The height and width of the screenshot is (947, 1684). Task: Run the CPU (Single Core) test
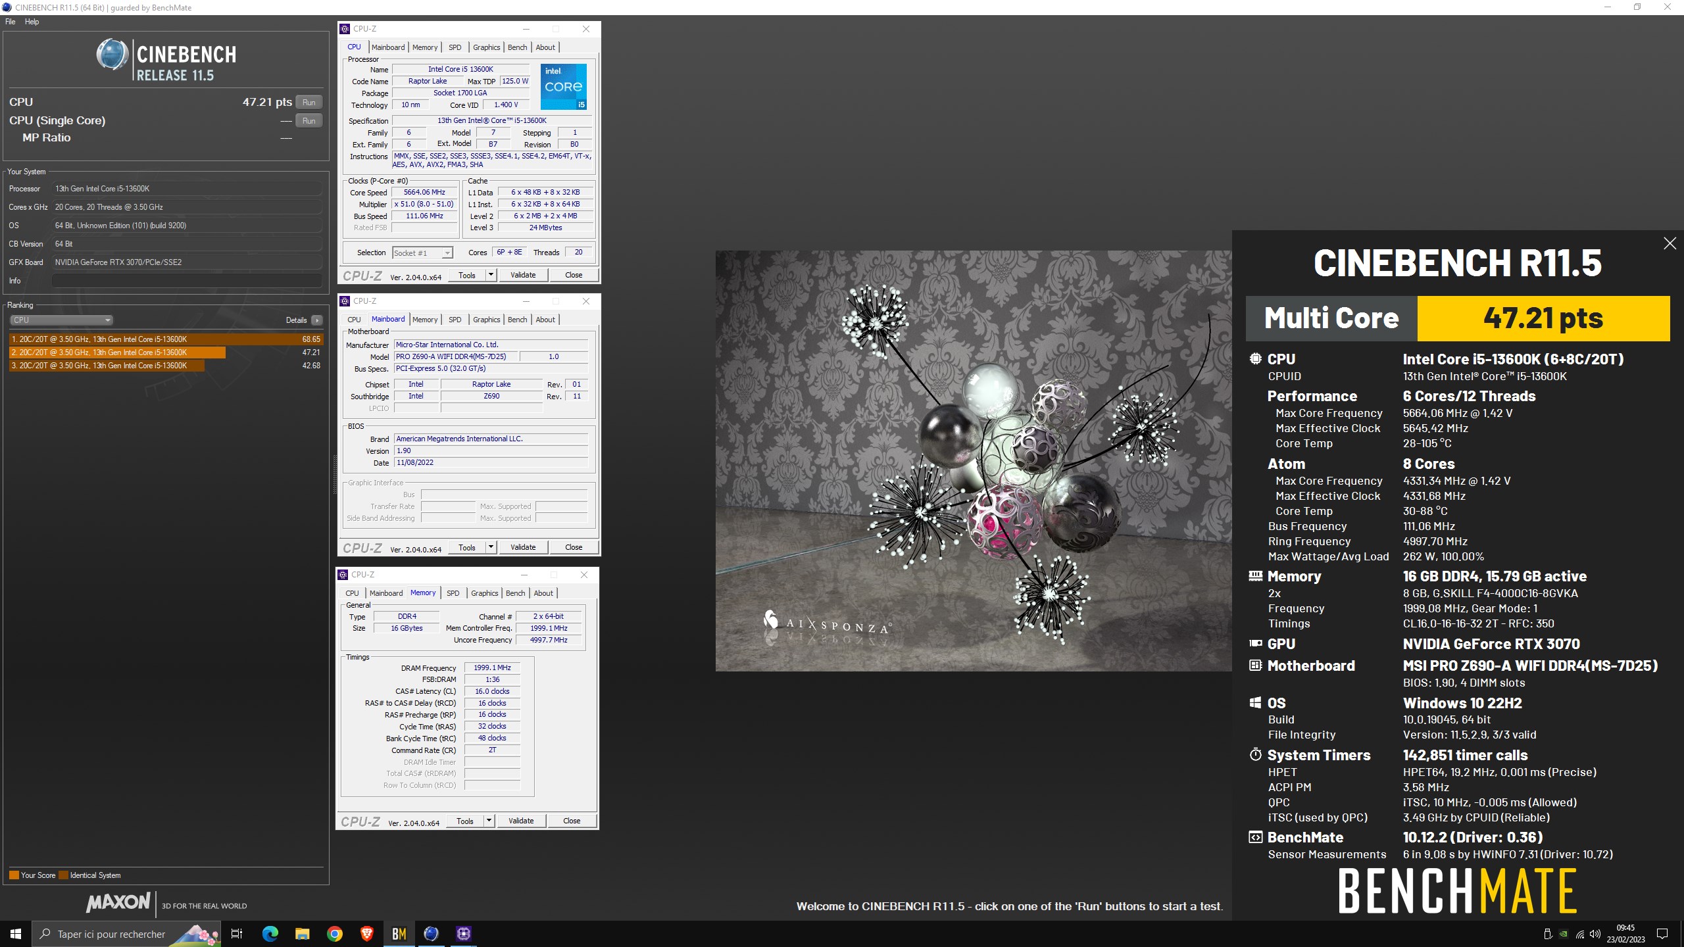pyautogui.click(x=309, y=120)
